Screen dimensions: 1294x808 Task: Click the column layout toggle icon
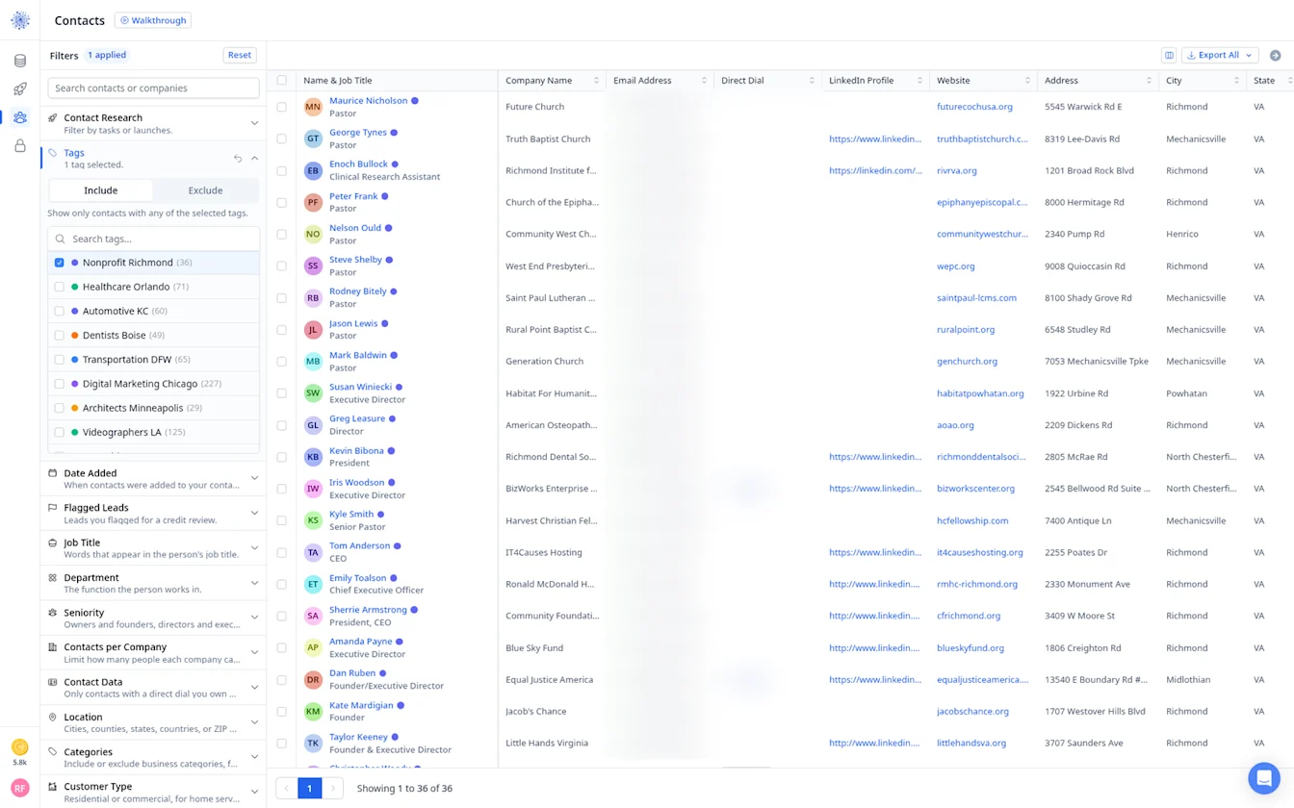pos(1169,55)
